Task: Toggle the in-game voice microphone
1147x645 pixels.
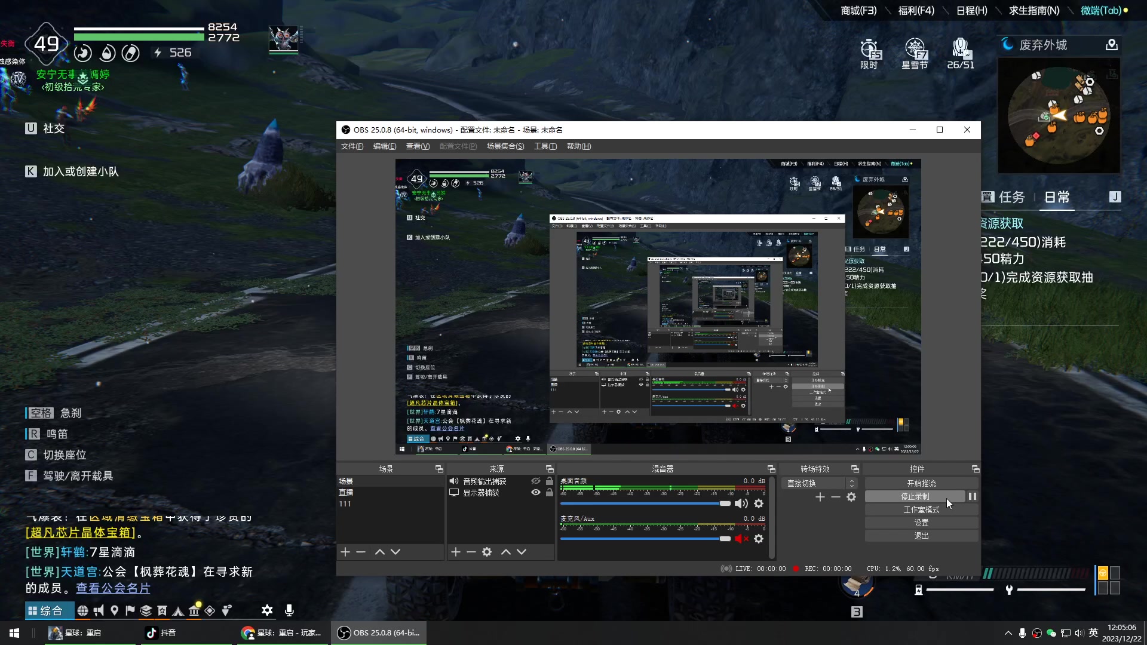Action: [x=289, y=610]
